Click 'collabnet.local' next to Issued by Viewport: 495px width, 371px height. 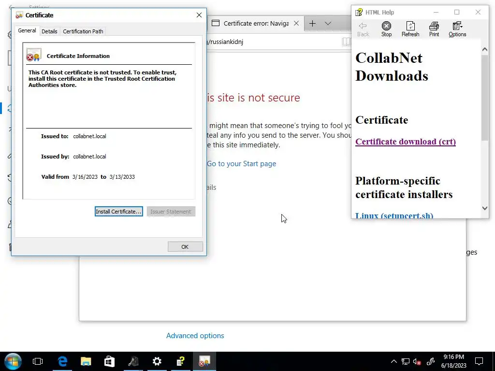click(x=89, y=157)
